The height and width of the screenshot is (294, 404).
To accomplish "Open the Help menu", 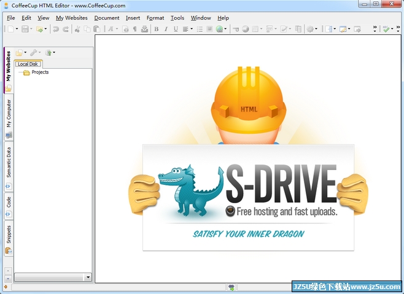I will pos(223,18).
